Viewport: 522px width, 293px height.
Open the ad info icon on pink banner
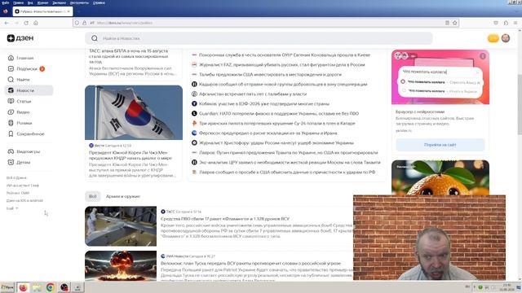[x=483, y=56]
